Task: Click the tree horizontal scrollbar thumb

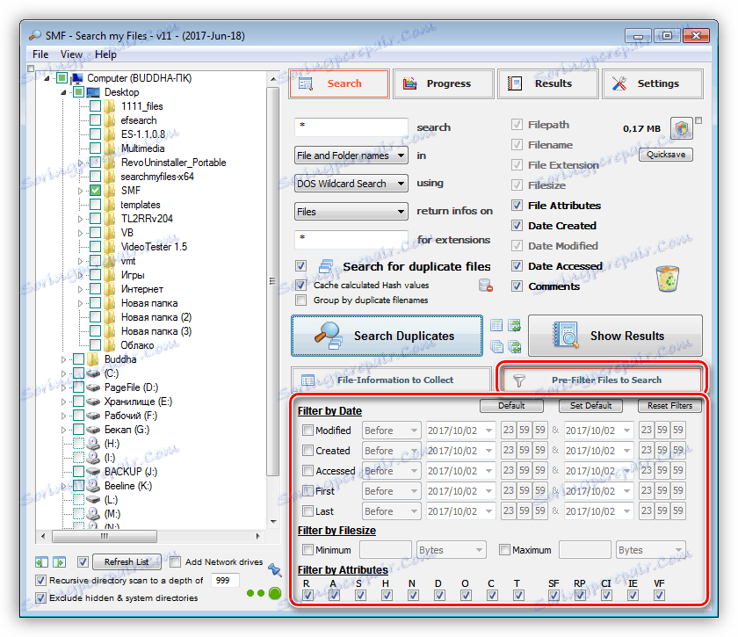Action: (105, 536)
